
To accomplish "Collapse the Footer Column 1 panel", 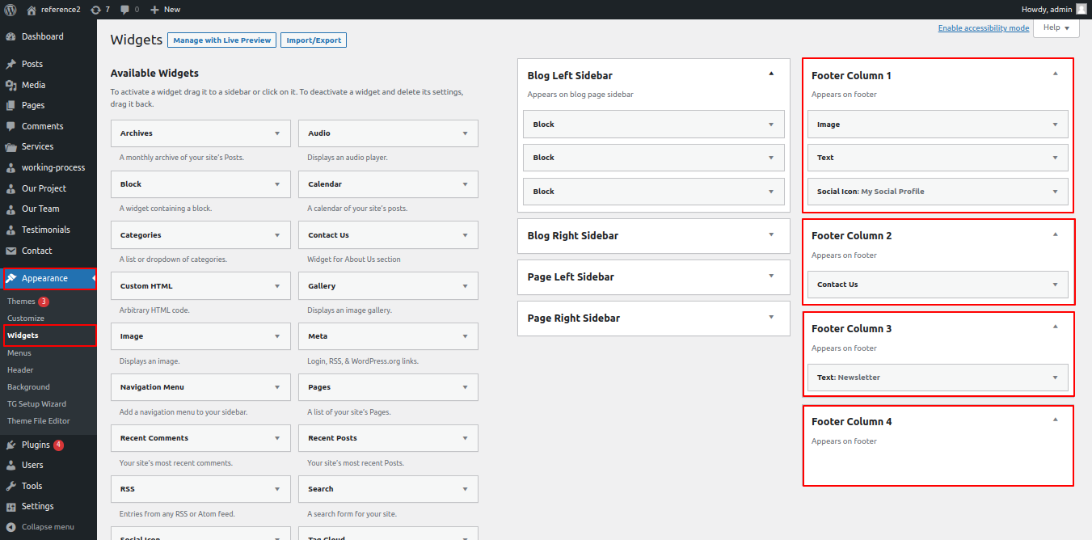I will tap(1055, 74).
